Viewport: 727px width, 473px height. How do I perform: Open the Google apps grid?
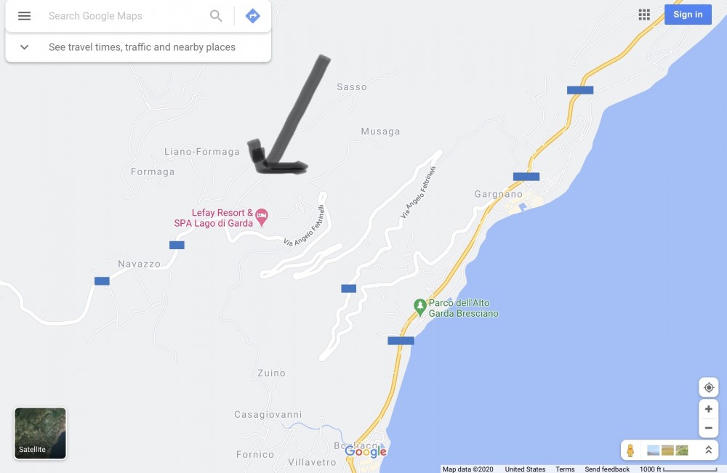(644, 15)
